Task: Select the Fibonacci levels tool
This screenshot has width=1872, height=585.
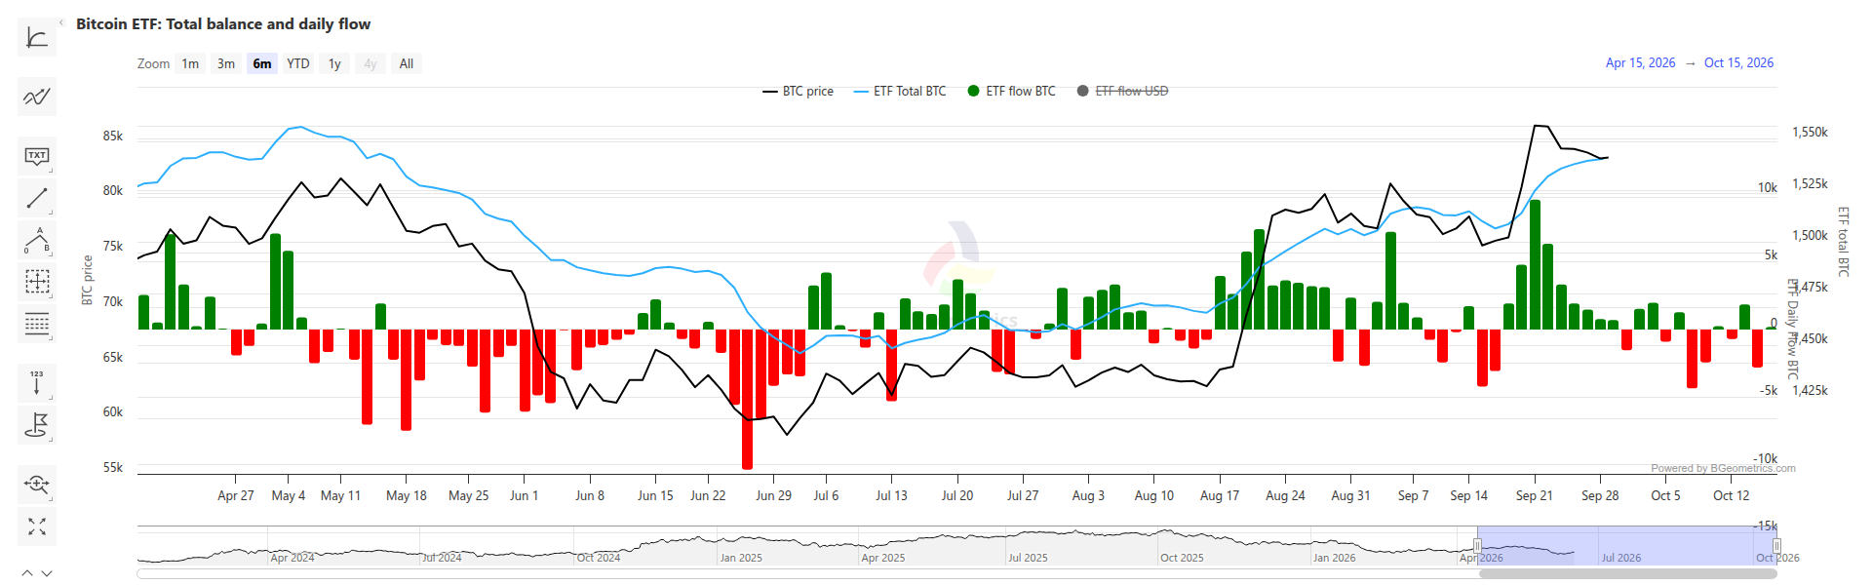Action: tap(37, 324)
